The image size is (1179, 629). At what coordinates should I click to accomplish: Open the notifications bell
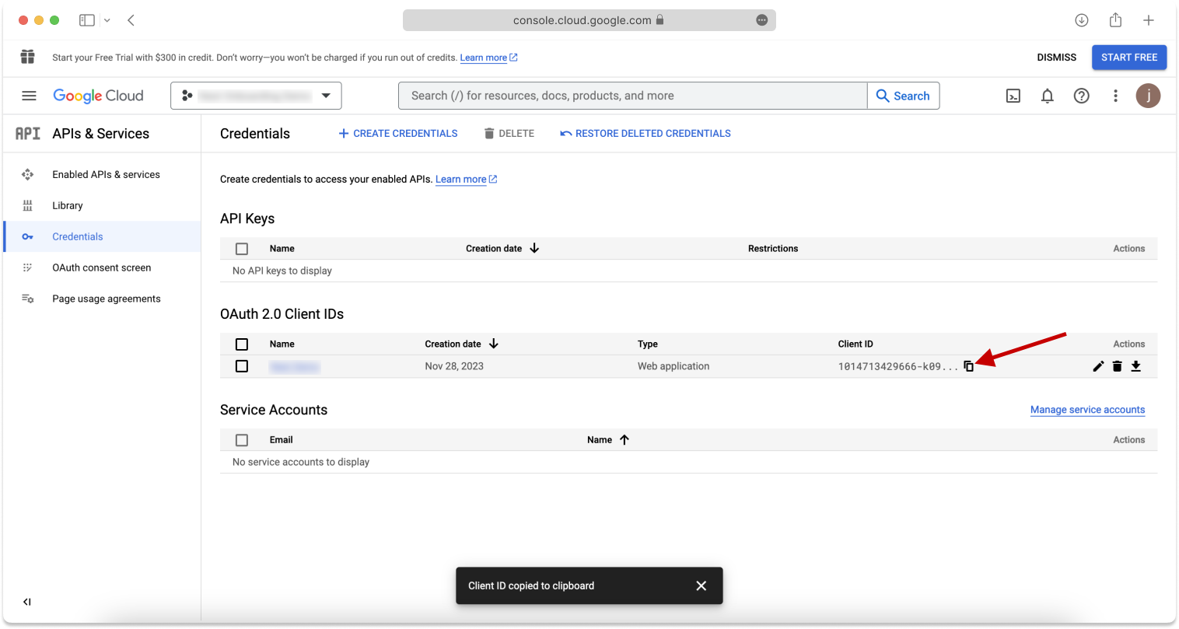pos(1048,96)
